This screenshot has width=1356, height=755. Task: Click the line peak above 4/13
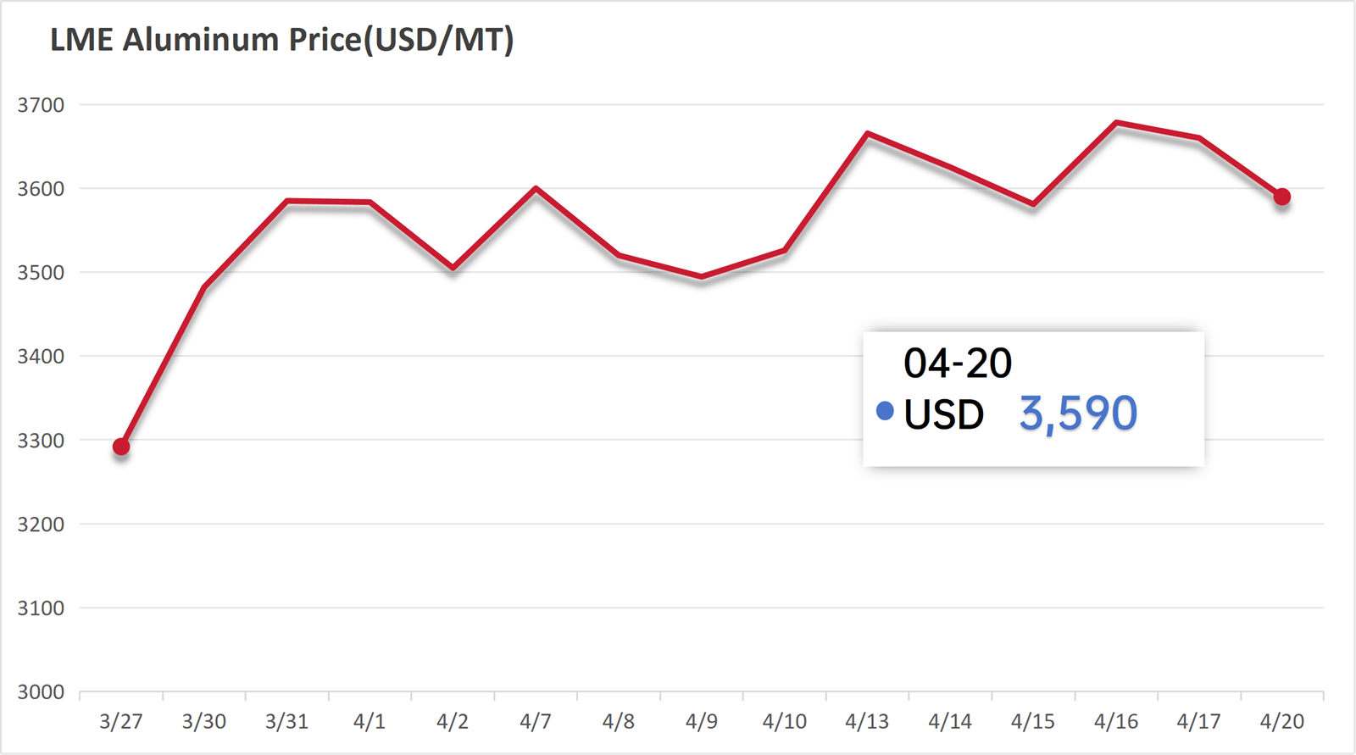click(868, 133)
